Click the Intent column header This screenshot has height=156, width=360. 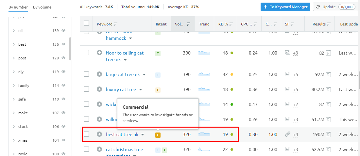(161, 24)
